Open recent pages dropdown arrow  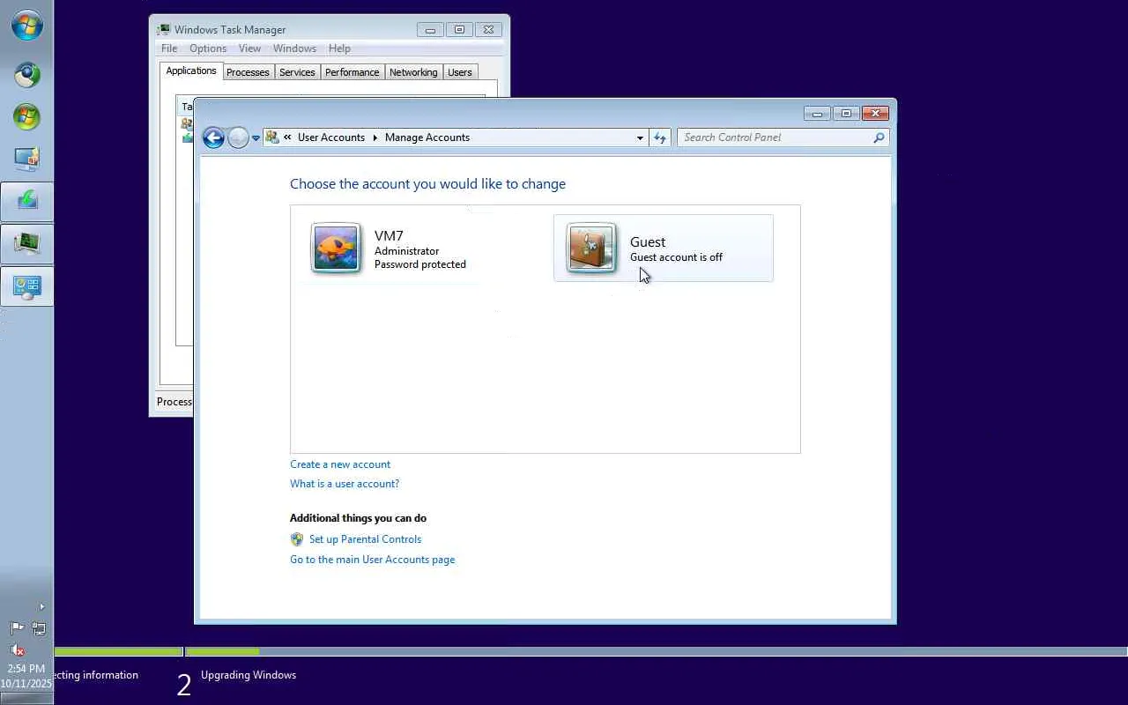point(256,138)
